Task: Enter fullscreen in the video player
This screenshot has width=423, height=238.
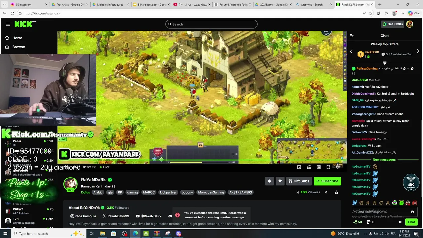Action: click(328, 167)
